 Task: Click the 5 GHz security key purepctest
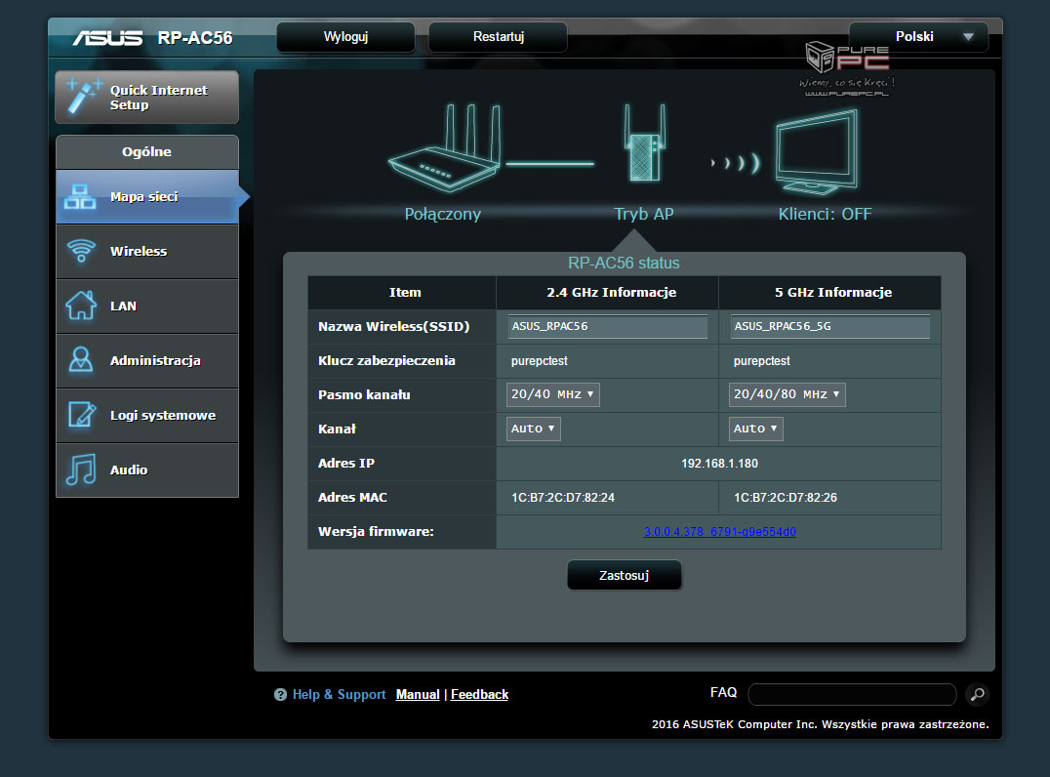coord(761,361)
